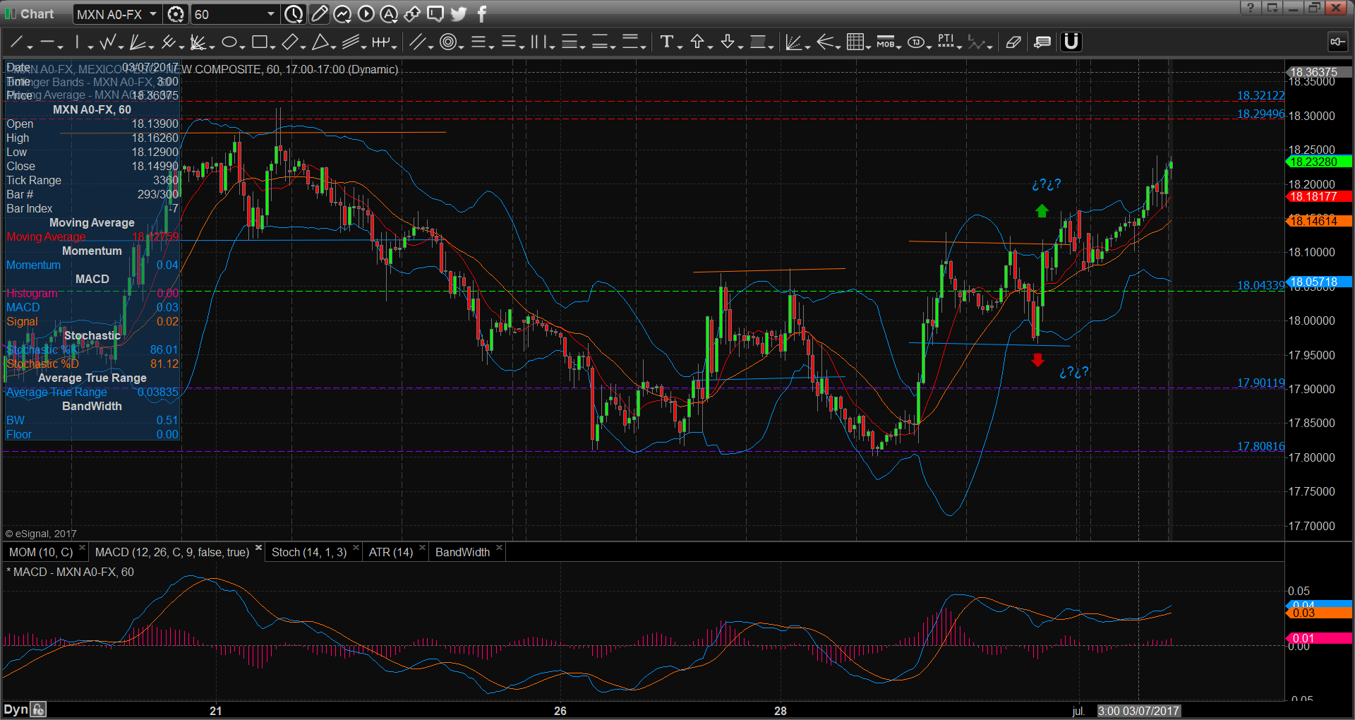Click the Dyn scaling mode button
Screen dimensions: 1355x720
point(16,710)
